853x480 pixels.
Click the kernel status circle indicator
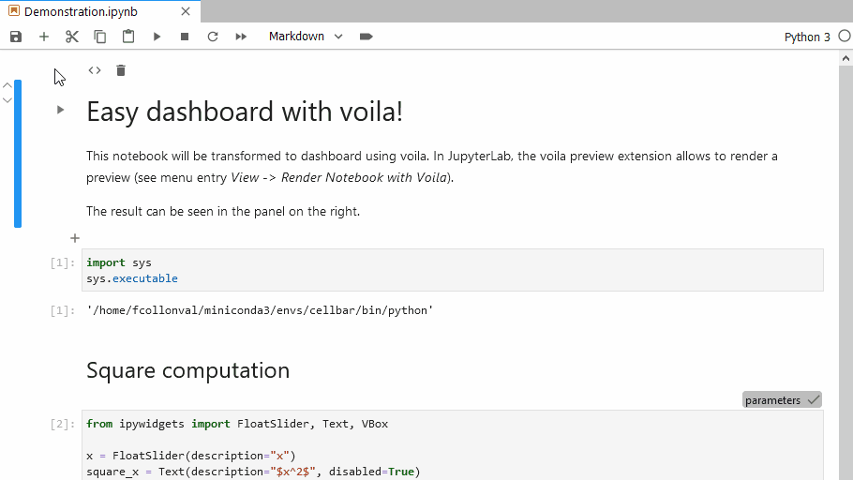pos(845,36)
